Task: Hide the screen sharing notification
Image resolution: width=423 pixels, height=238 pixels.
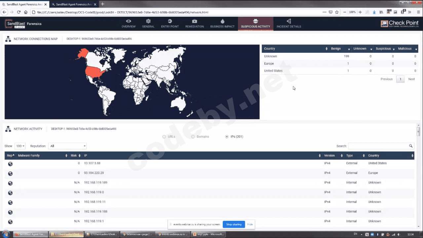Action: click(x=250, y=224)
